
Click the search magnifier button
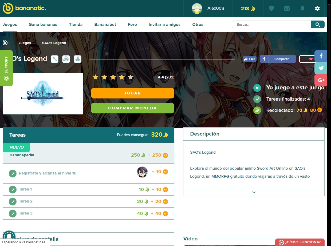tap(318, 25)
